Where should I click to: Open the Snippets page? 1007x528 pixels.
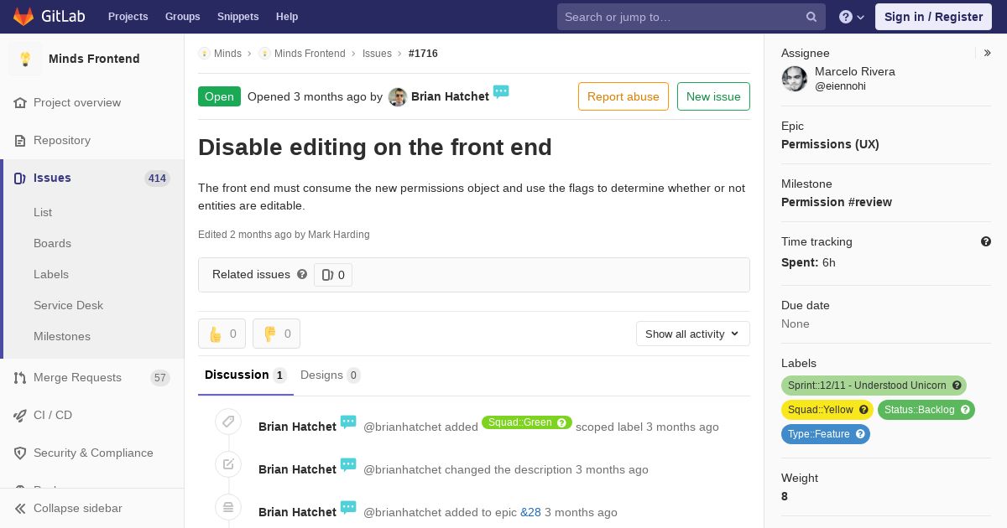coord(237,17)
